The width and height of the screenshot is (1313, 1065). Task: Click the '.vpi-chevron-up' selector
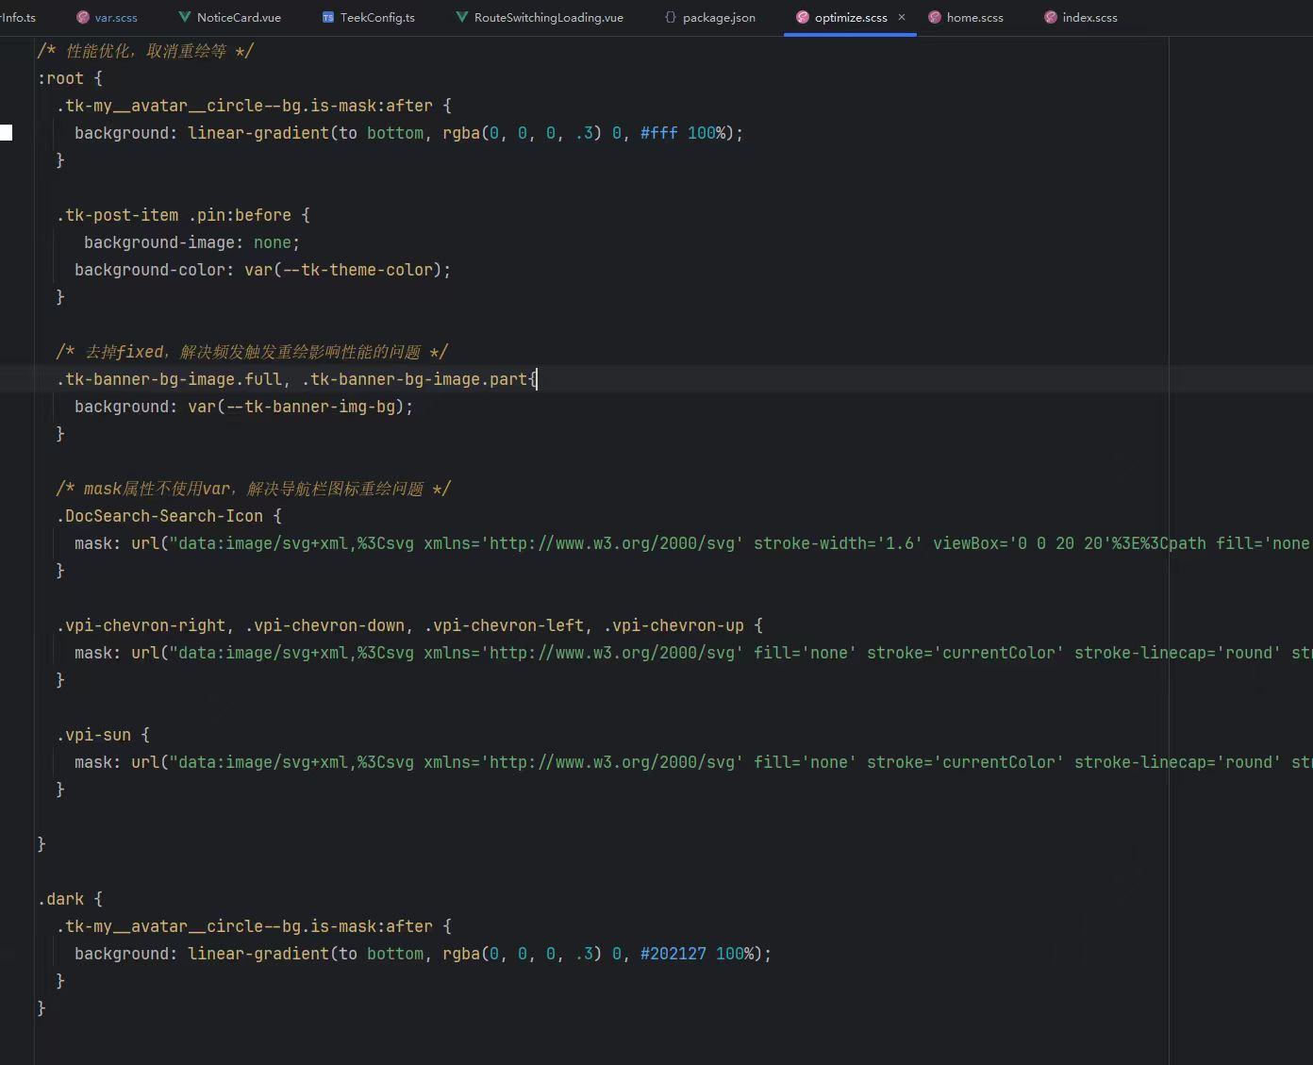[673, 625]
